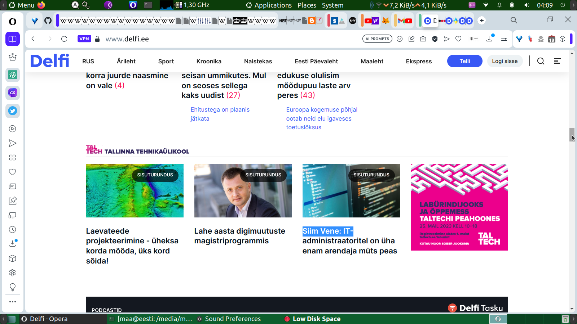Open the Sport section
Image resolution: width=577 pixels, height=324 pixels.
166,61
